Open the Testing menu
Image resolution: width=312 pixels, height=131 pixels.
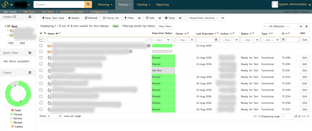(x=124, y=5)
